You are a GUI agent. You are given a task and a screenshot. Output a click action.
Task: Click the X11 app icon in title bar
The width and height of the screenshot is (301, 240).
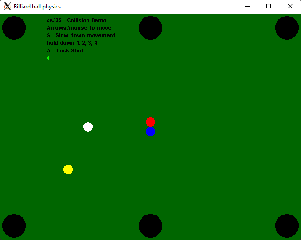(x=8, y=6)
